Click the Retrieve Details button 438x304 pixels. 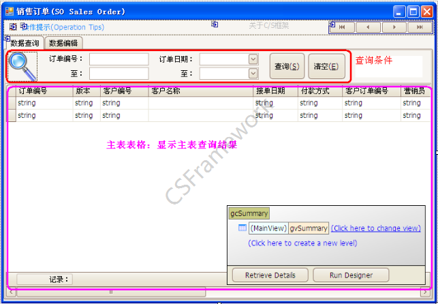click(270, 275)
